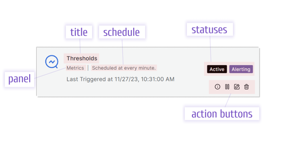Click the 'title' annotation label
The image size is (297, 143).
click(x=79, y=32)
